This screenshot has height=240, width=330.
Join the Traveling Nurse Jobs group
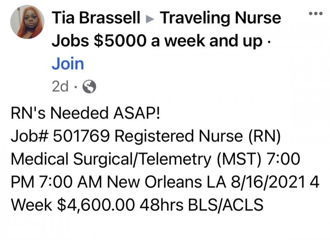point(68,64)
